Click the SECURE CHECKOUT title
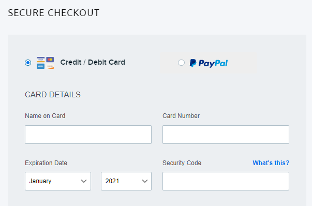Viewport: 312px width, 206px height. [x=53, y=13]
